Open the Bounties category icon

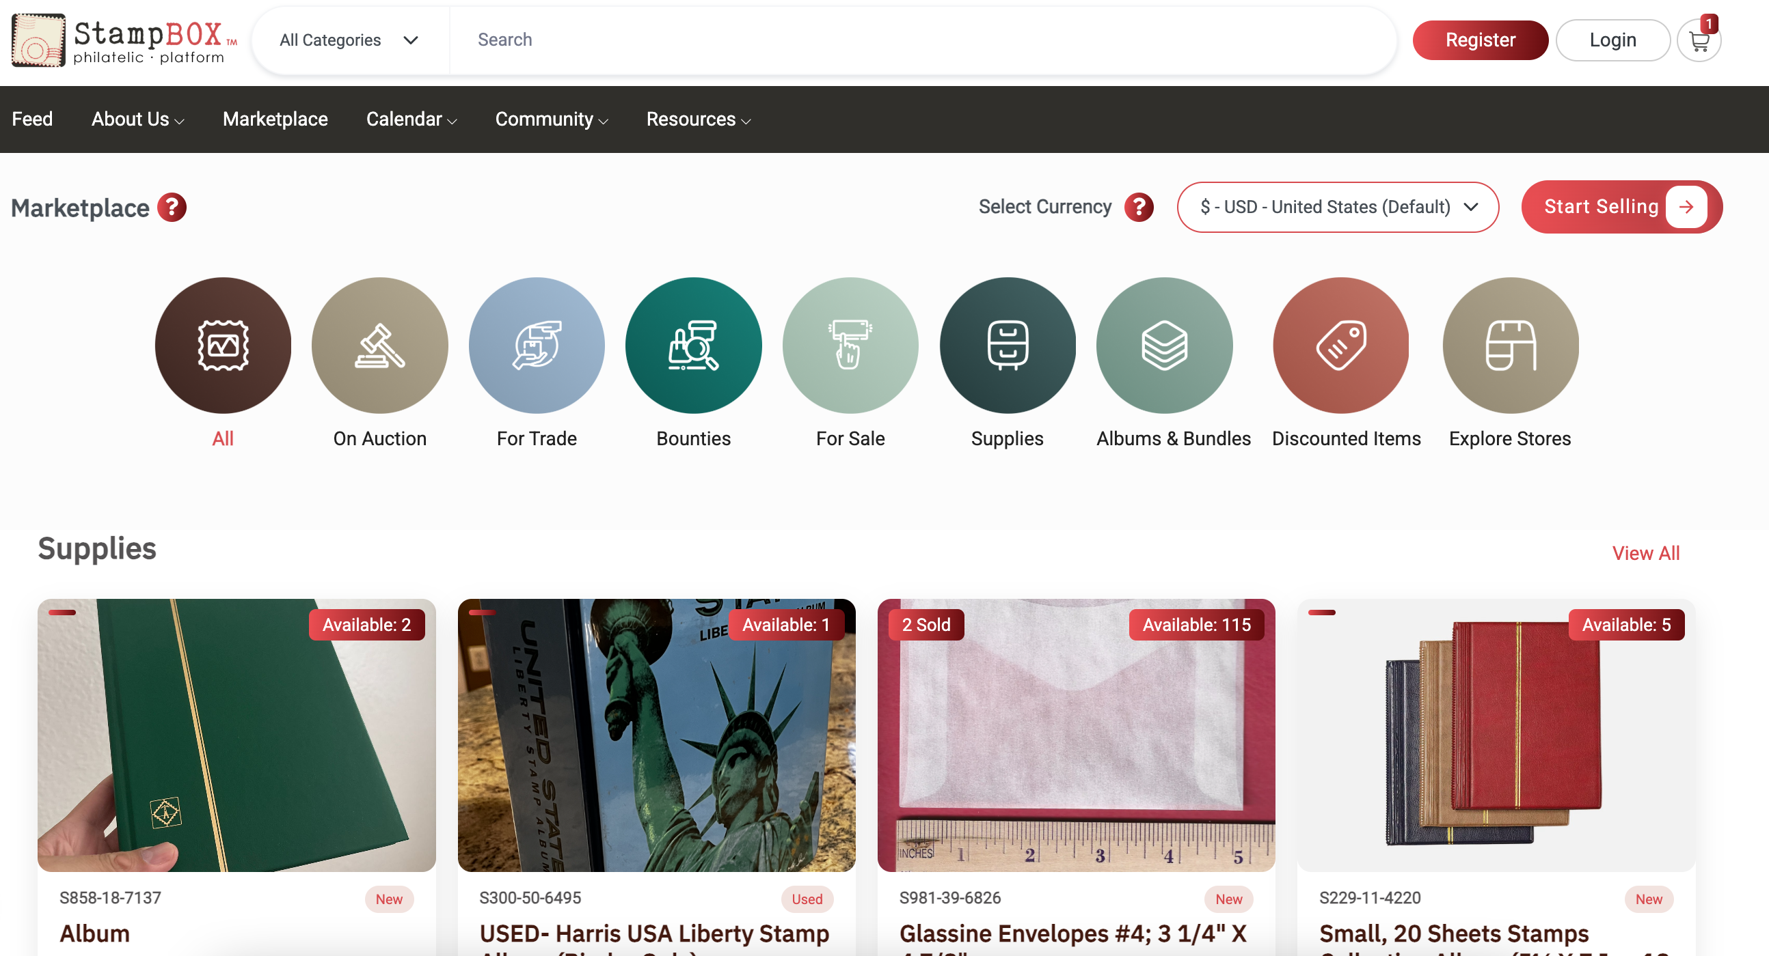point(693,345)
